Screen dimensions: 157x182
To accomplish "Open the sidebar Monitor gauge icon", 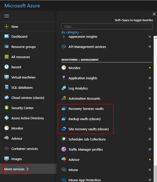I will (7, 128).
